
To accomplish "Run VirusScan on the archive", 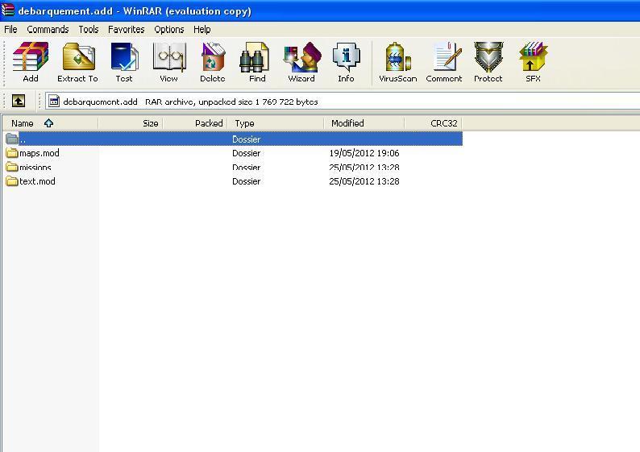I will [x=398, y=62].
